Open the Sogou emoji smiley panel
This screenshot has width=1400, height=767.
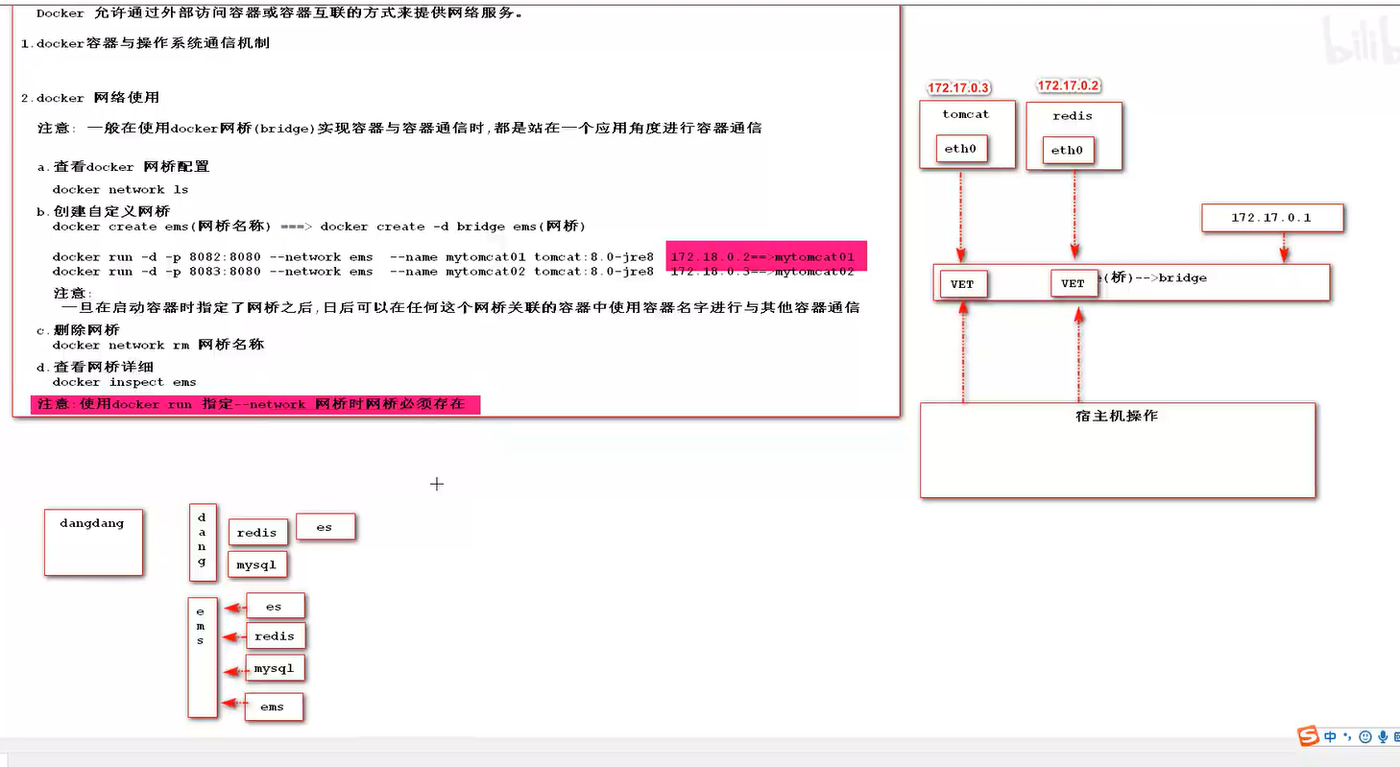coord(1364,737)
